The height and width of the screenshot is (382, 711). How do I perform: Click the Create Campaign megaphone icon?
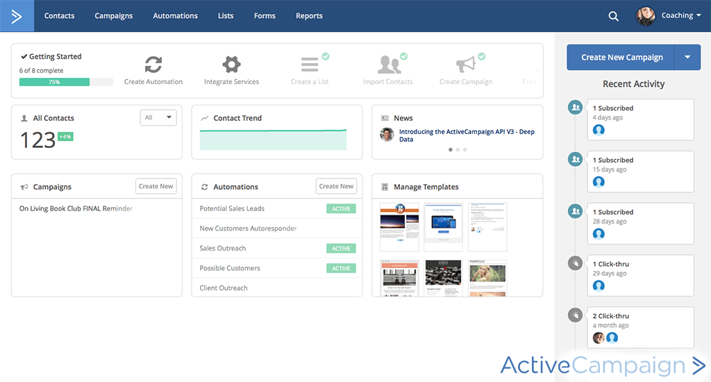pos(465,65)
